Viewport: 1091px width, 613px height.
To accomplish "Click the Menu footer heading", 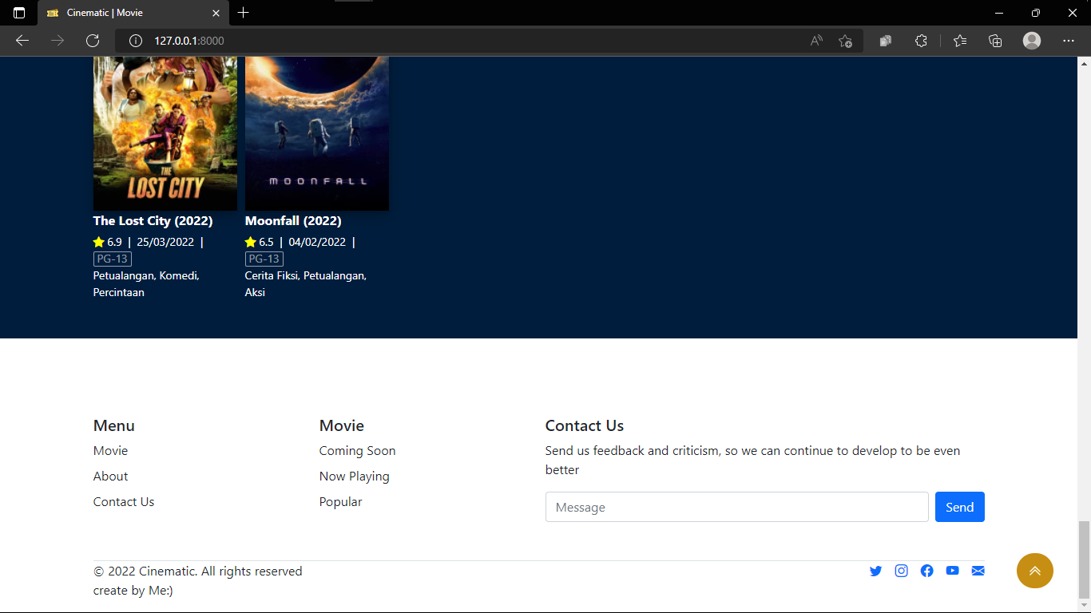I will tap(114, 425).
